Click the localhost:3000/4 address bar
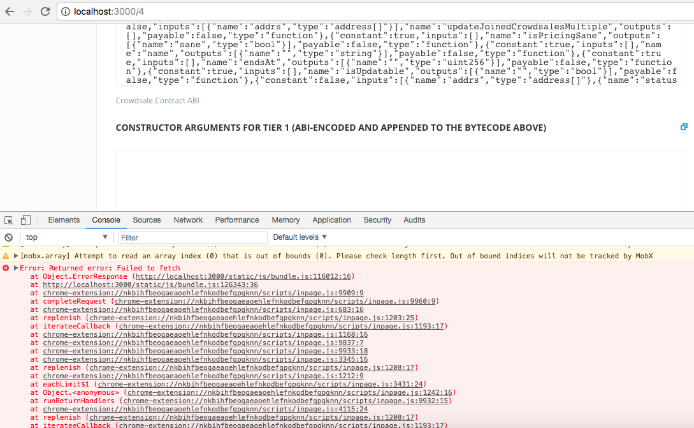 [375, 11]
